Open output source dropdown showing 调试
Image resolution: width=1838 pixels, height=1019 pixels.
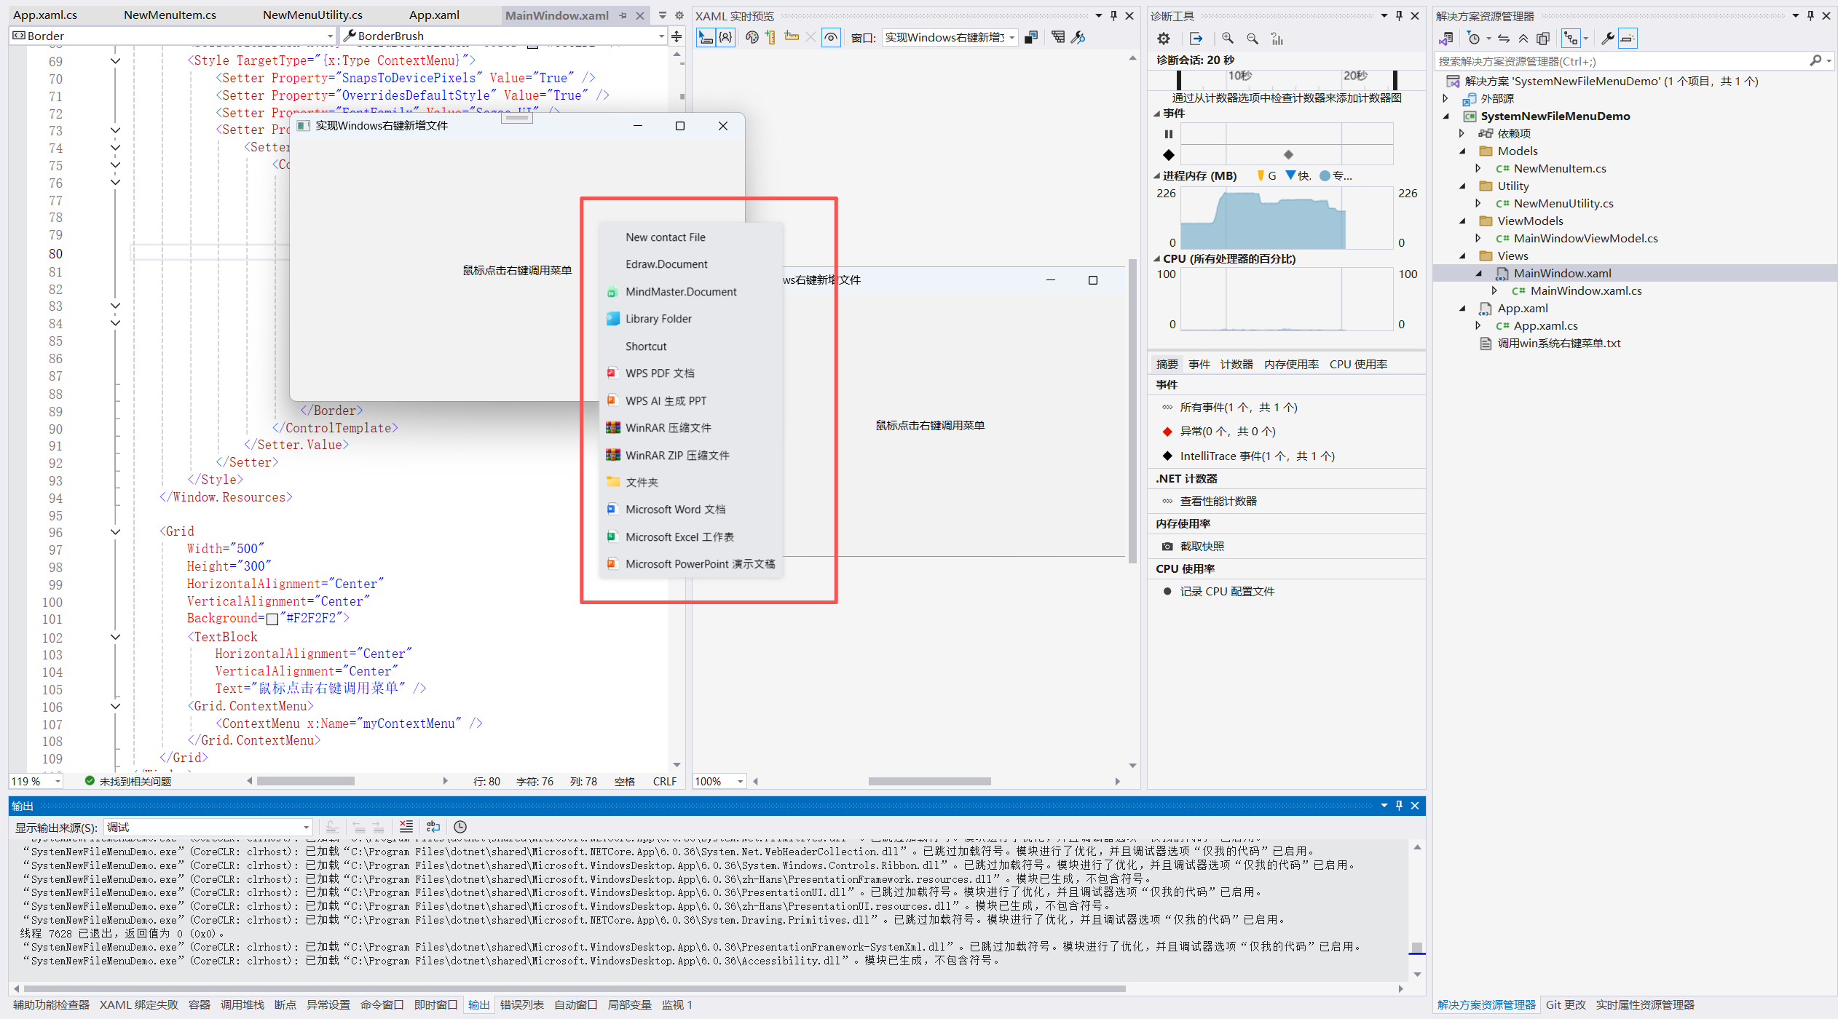coord(208,827)
